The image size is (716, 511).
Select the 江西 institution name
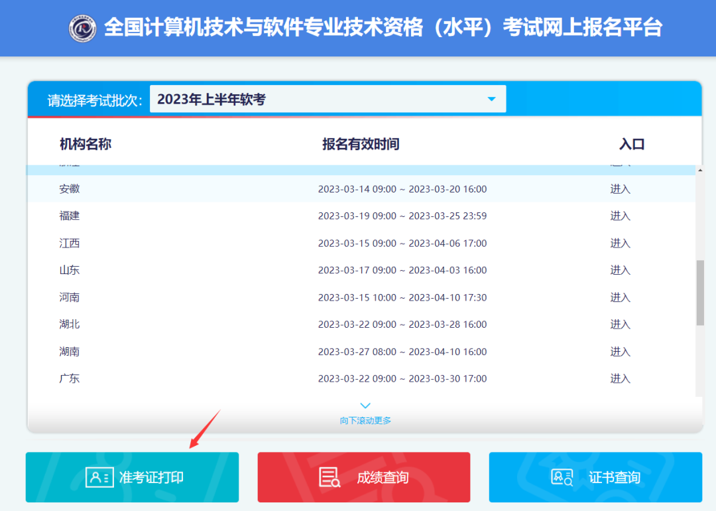coord(70,243)
